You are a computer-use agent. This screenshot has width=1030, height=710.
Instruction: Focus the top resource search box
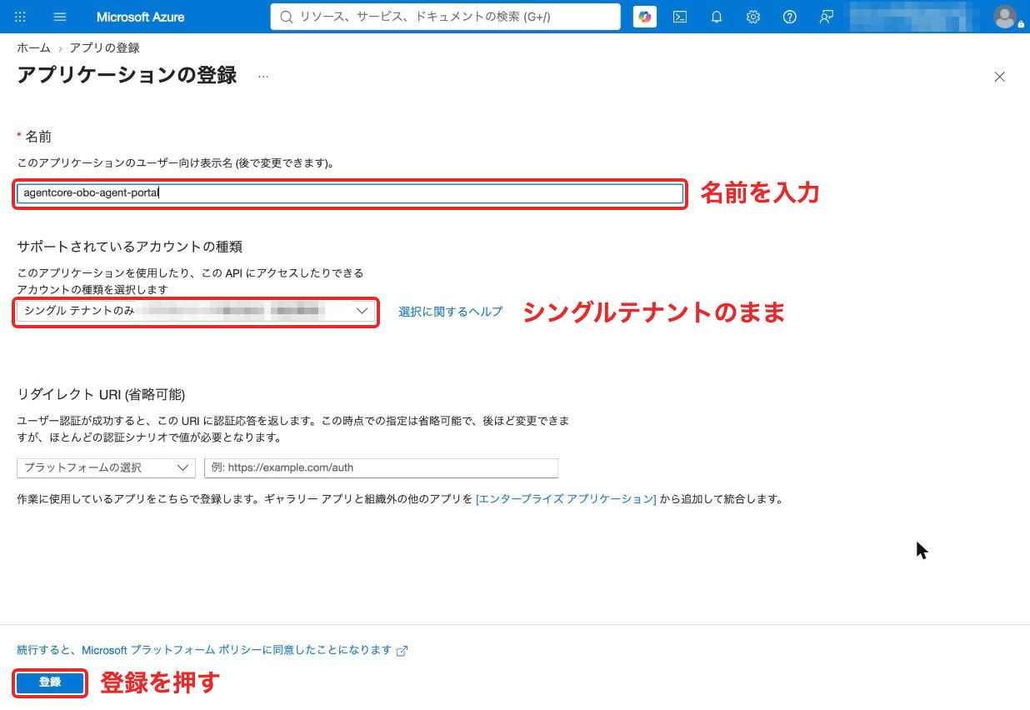click(x=445, y=17)
